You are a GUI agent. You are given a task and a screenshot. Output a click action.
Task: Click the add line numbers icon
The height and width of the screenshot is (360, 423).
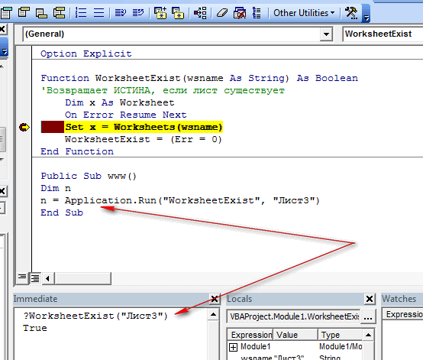[x=81, y=13]
